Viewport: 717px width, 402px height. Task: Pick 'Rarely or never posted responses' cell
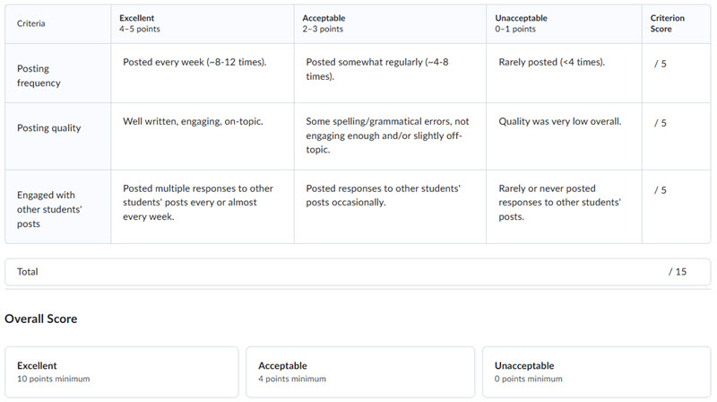(x=564, y=205)
